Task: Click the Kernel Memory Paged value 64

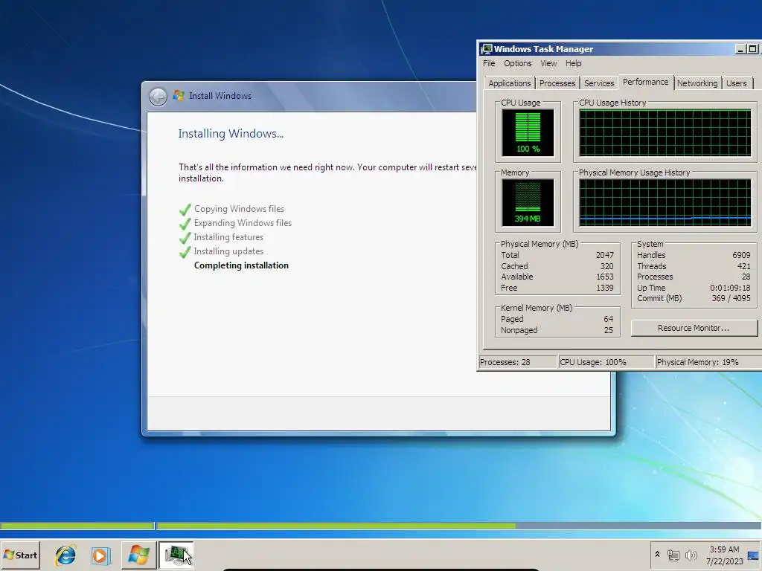Action: (609, 319)
